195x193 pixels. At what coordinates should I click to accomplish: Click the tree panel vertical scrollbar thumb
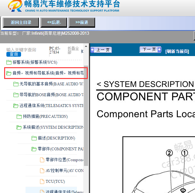pos(86,116)
